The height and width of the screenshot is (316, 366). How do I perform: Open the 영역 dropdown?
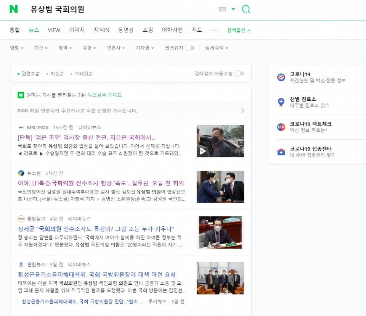pos(65,48)
